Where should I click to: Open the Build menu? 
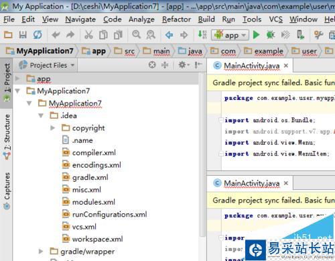click(x=206, y=19)
